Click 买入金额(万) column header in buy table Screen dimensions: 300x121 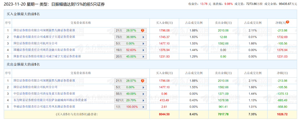[164, 23]
